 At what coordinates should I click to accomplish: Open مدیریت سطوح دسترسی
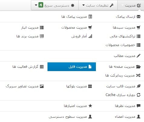70,117
